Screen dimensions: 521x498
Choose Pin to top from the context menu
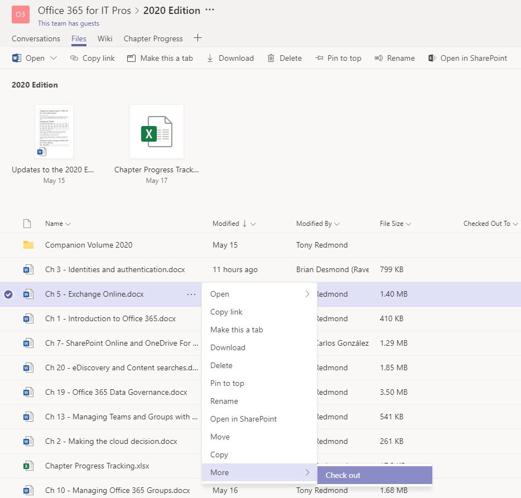click(259, 383)
